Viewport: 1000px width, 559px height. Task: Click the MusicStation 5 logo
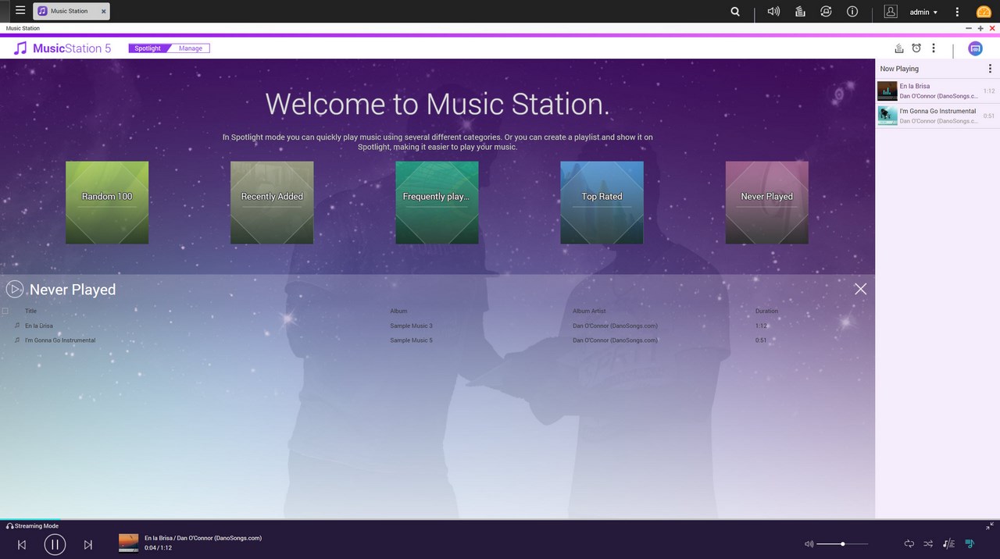pyautogui.click(x=62, y=48)
